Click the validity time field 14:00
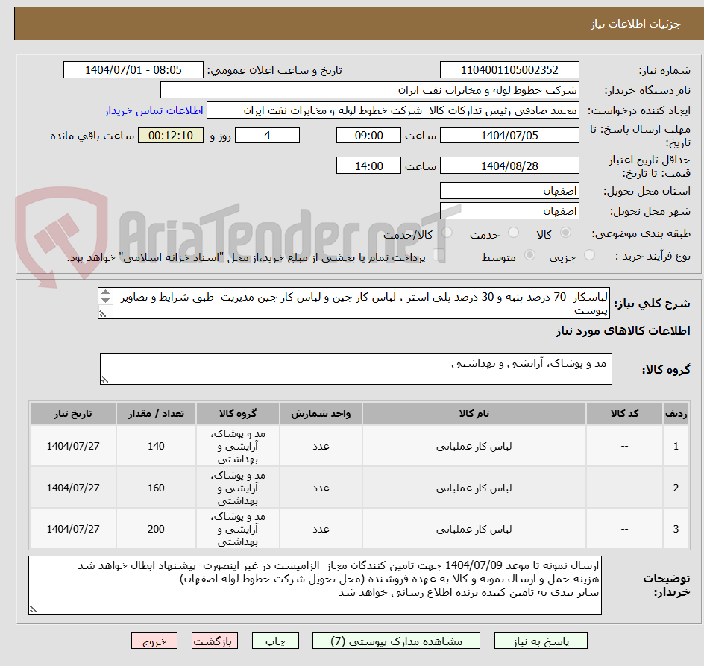 368,166
